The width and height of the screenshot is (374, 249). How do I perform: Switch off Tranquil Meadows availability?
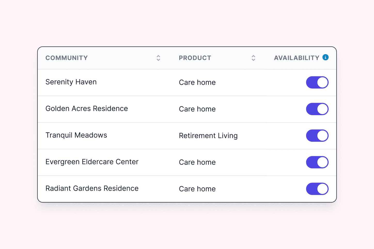click(x=317, y=136)
